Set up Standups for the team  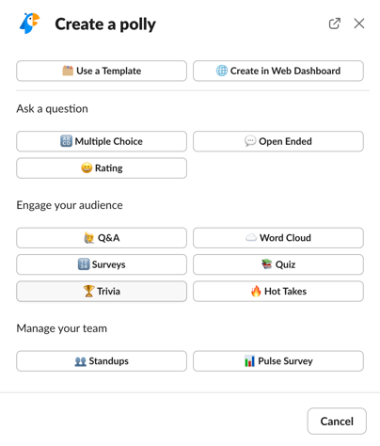(x=102, y=361)
